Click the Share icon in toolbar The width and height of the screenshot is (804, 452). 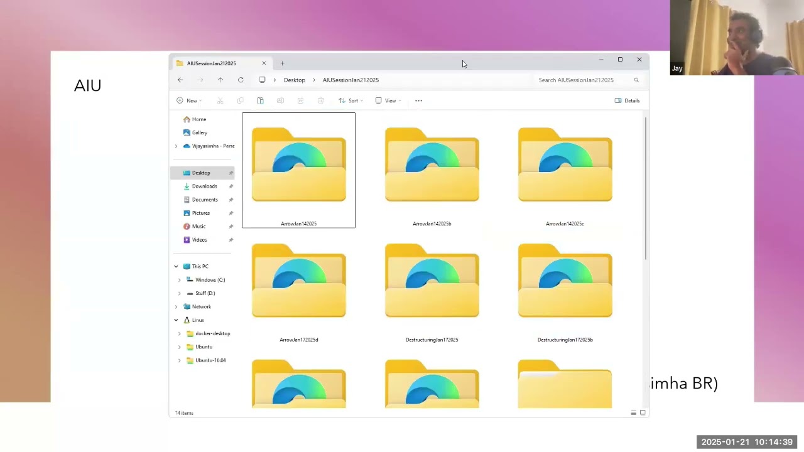pos(300,100)
